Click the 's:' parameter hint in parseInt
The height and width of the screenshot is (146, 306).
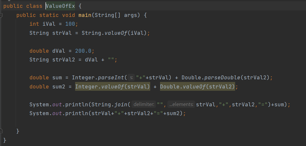click(x=131, y=78)
